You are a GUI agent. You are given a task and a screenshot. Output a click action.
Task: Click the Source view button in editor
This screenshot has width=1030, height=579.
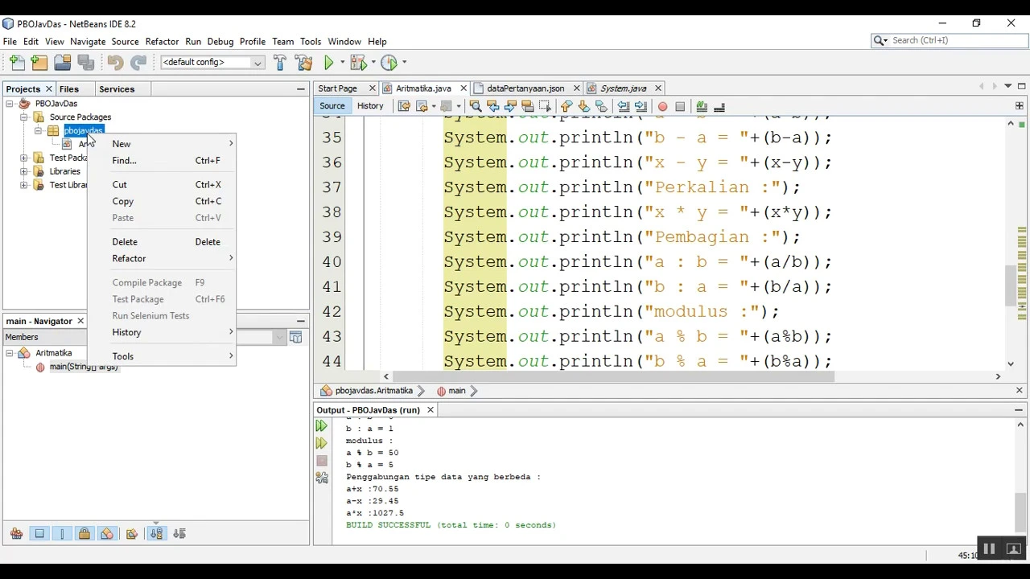(x=332, y=106)
